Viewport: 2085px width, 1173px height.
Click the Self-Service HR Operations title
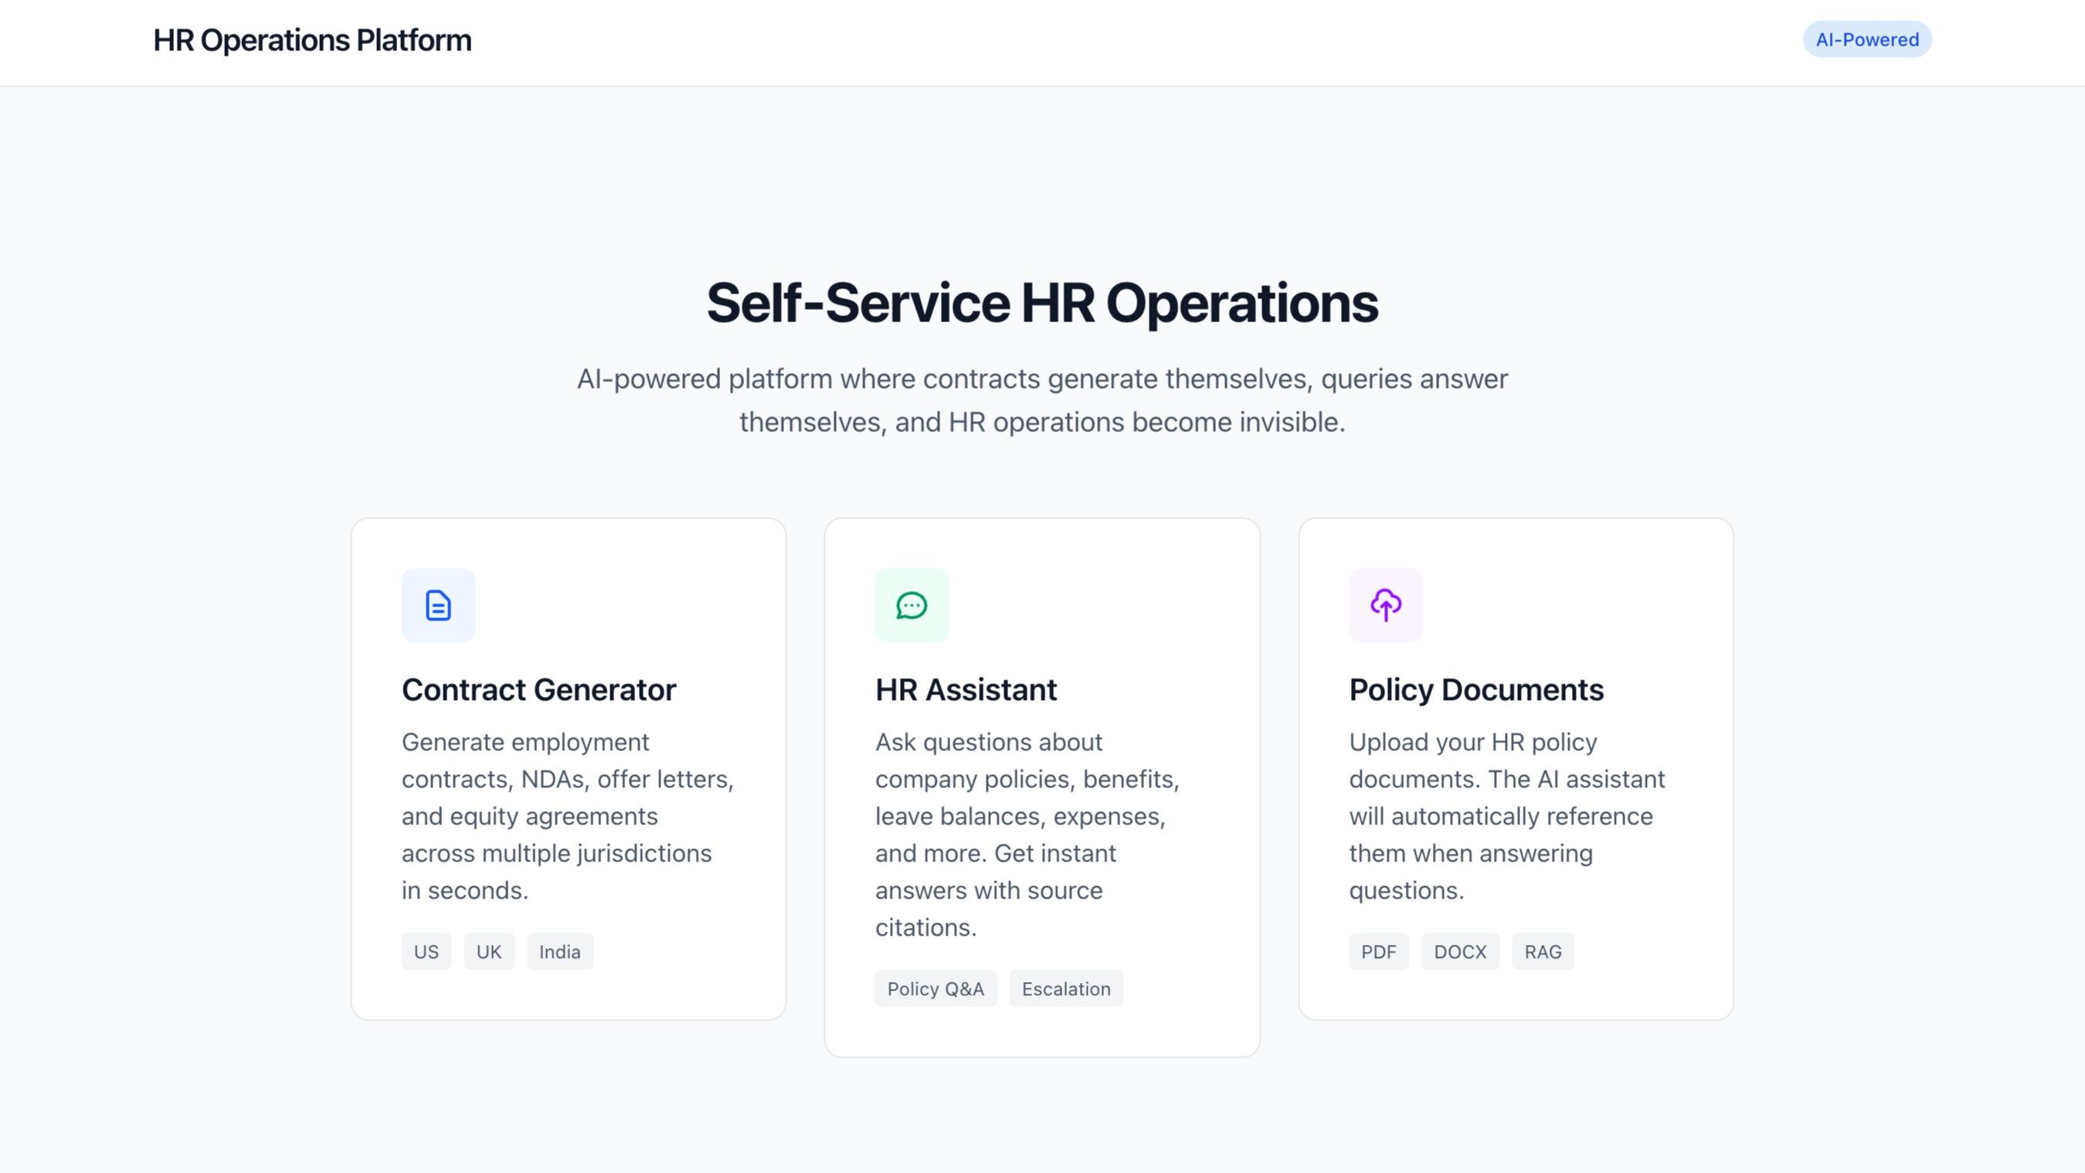click(1043, 303)
